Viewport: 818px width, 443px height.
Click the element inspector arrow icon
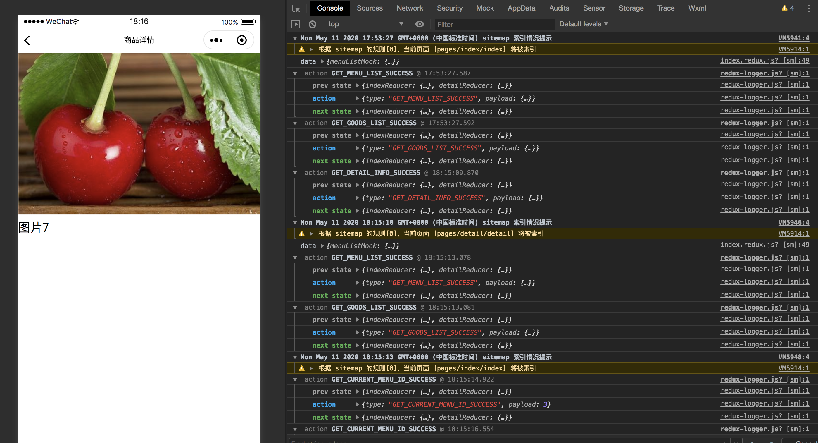click(x=296, y=8)
